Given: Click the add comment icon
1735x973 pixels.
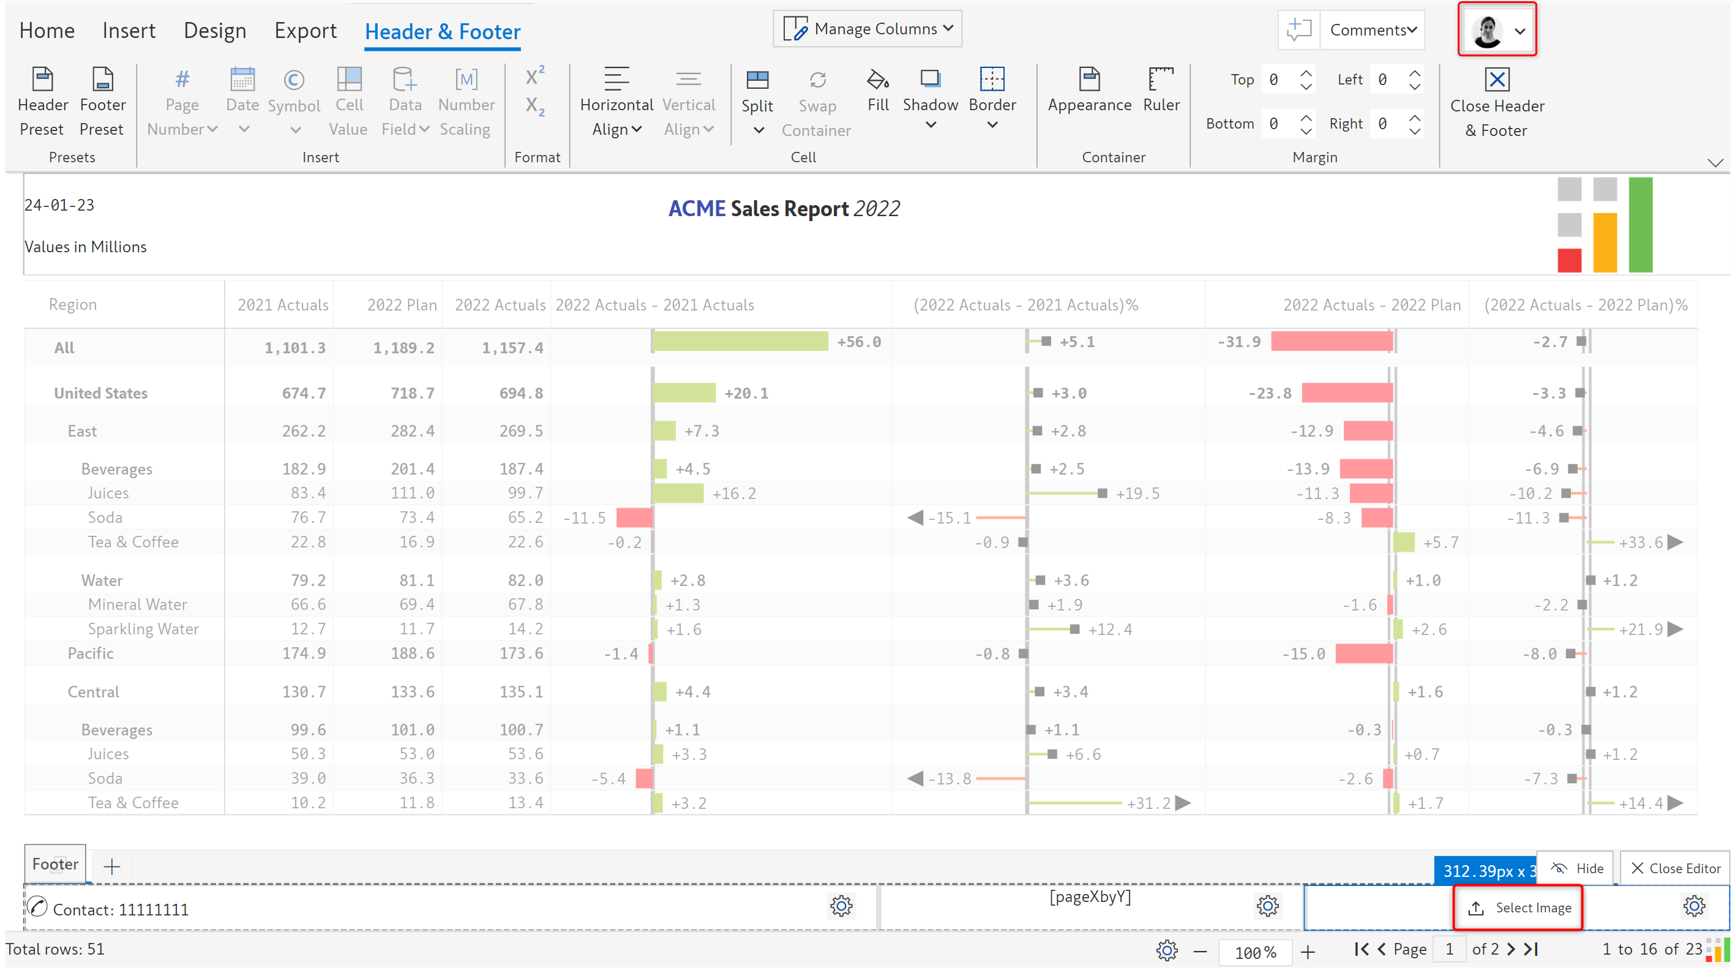Looking at the screenshot, I should tap(1298, 29).
